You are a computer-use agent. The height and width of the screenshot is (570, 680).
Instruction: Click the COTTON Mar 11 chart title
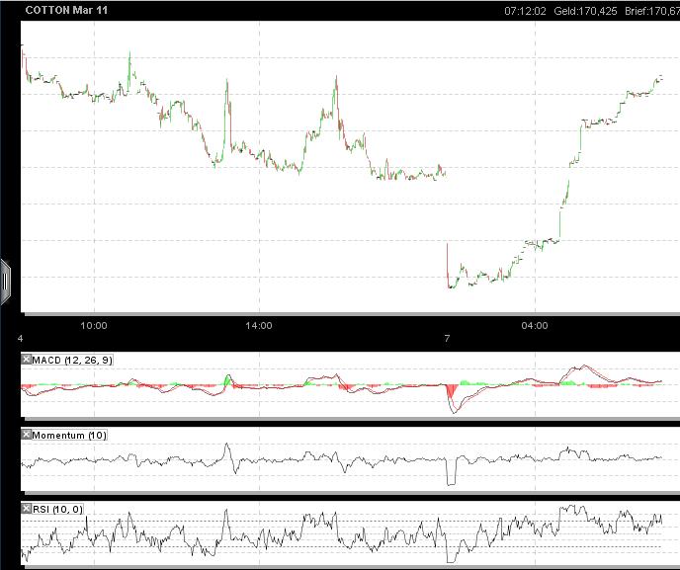click(66, 10)
